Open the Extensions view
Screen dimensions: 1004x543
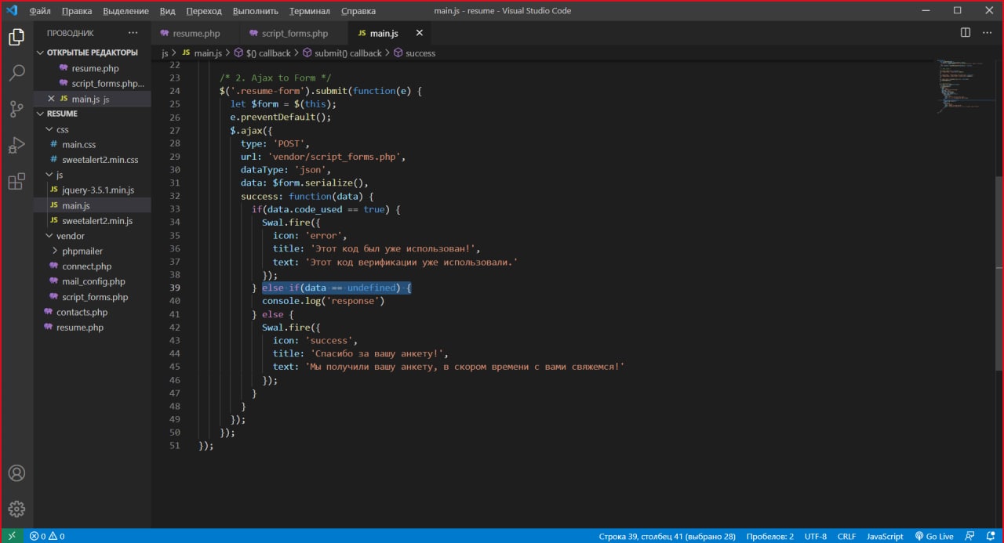16,182
